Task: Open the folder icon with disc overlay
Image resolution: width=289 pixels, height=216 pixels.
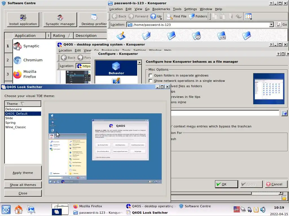Action: pos(196,36)
